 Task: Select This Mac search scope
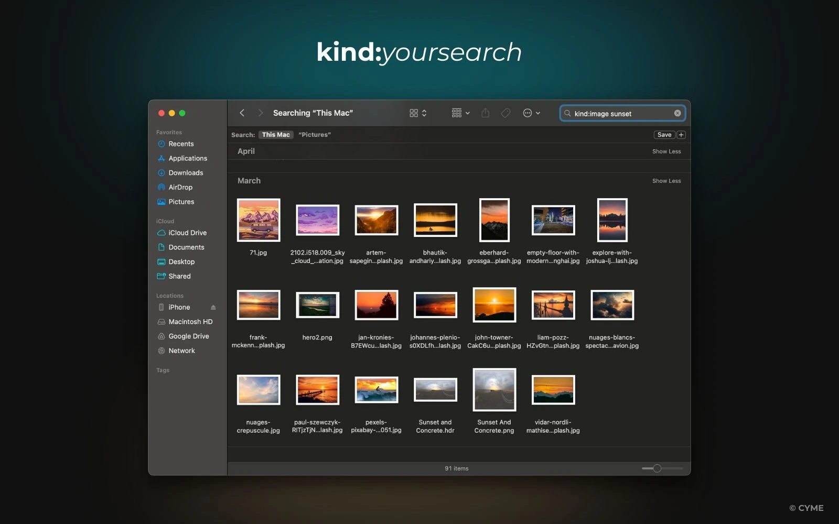(x=276, y=135)
